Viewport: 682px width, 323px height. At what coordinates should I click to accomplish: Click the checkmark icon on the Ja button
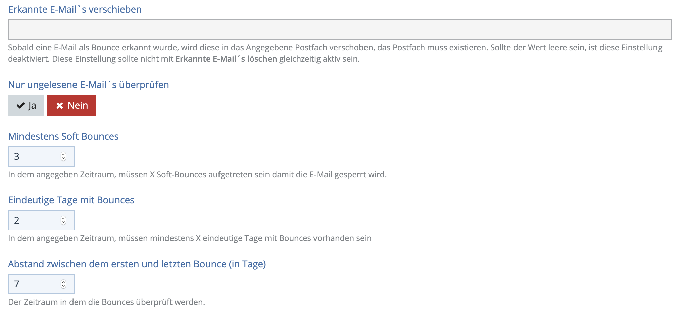[21, 106]
